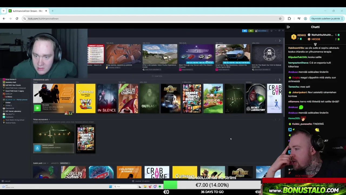The width and height of the screenshot is (346, 195).
Task: Click the kick.com address bar
Action: tap(153, 18)
